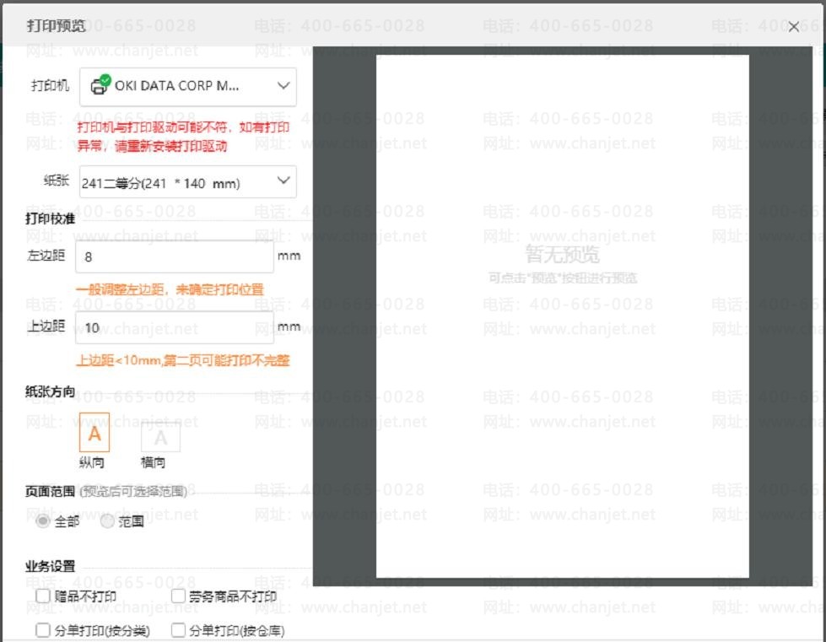Click the 纵向 text label
This screenshot has height=642, width=826.
click(92, 462)
